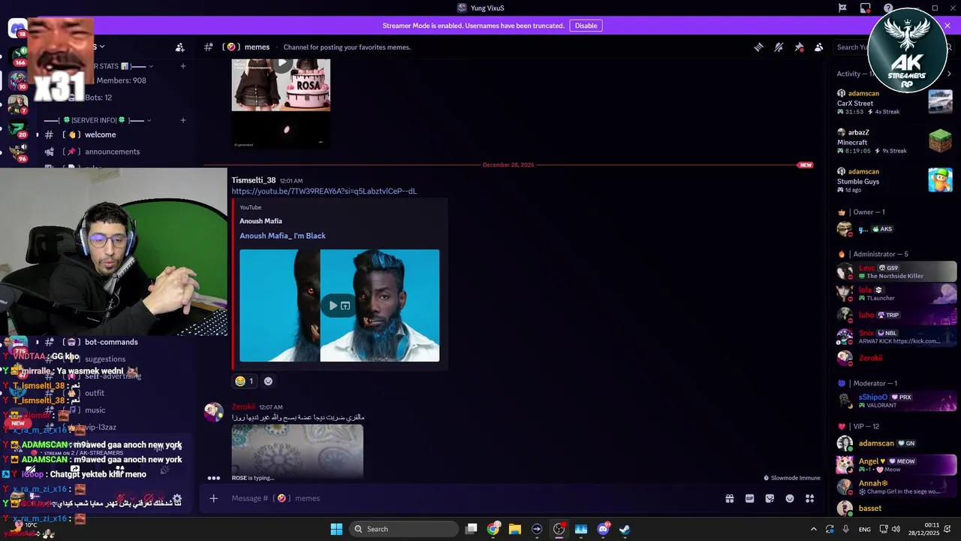Screen dimensions: 961x541
Task: Click the Members: 908 stat channel
Action: pos(120,80)
